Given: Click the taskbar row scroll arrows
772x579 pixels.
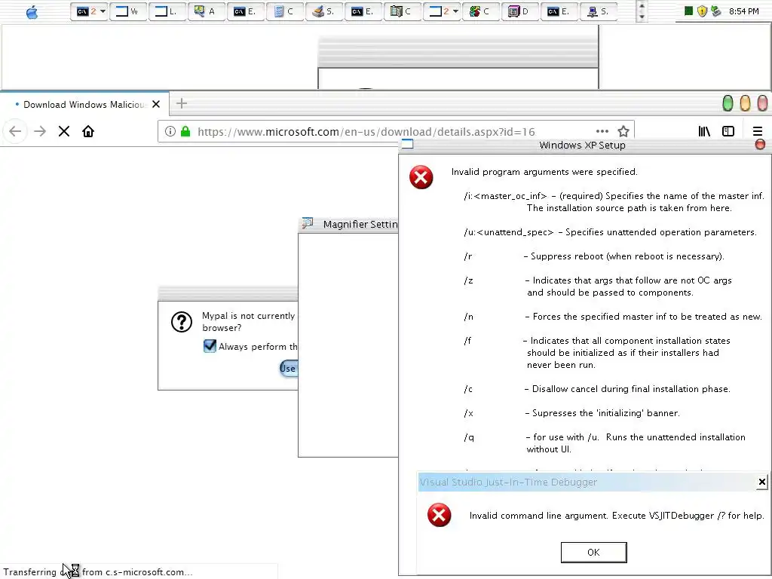Looking at the screenshot, I should click(641, 11).
